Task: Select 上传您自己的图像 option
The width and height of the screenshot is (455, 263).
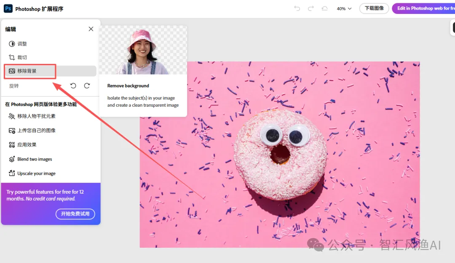Action: point(36,131)
